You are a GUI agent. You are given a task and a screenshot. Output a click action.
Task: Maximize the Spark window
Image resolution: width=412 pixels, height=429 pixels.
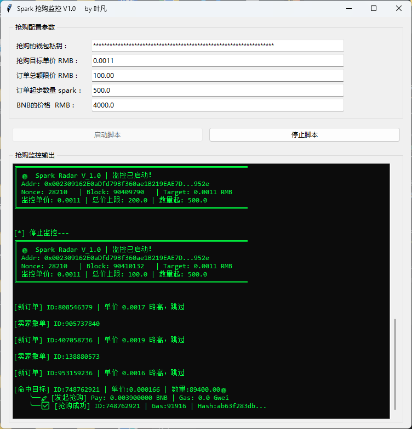(374, 8)
